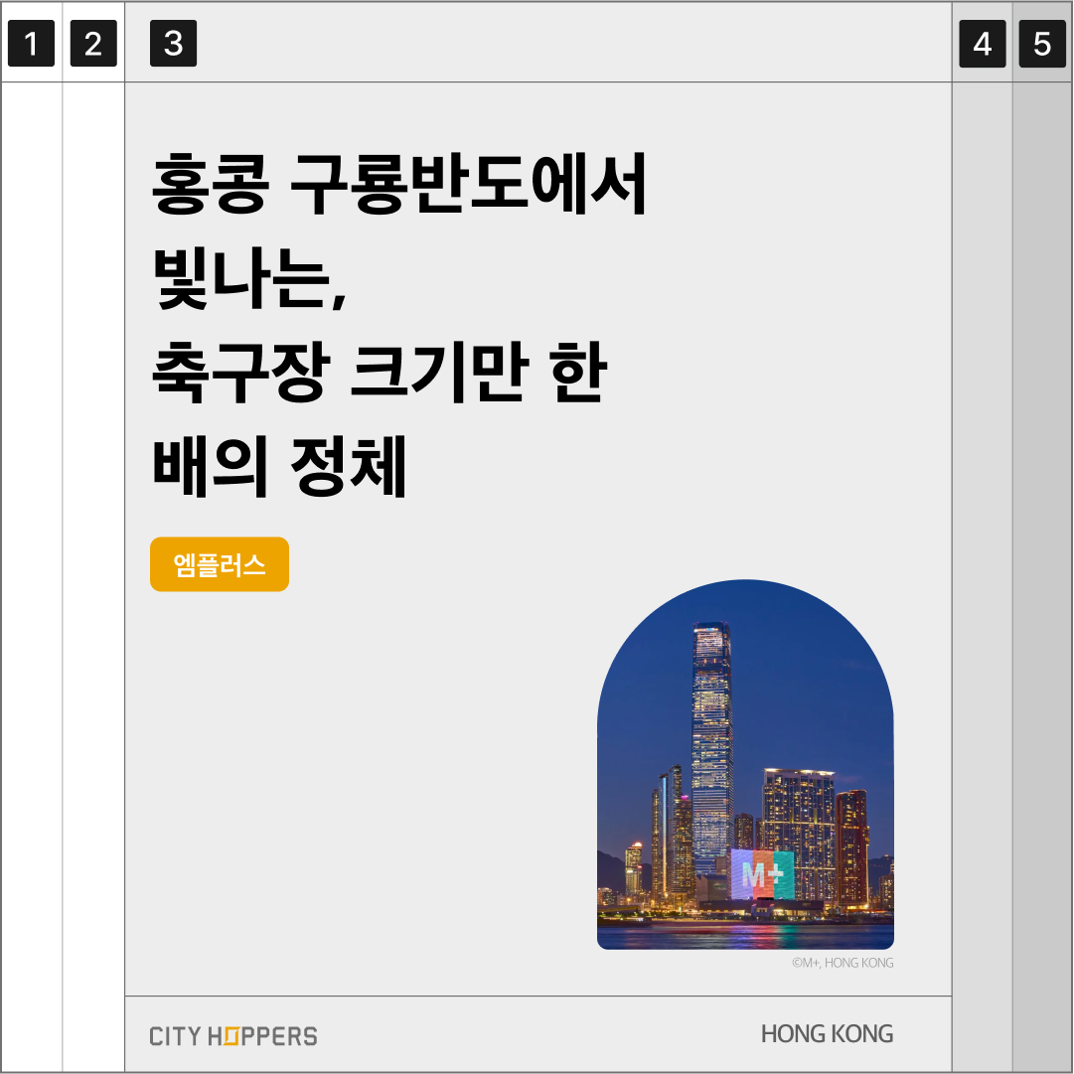This screenshot has height=1074, width=1074.
Task: Select the card tab numbered 5
Action: 1042,44
